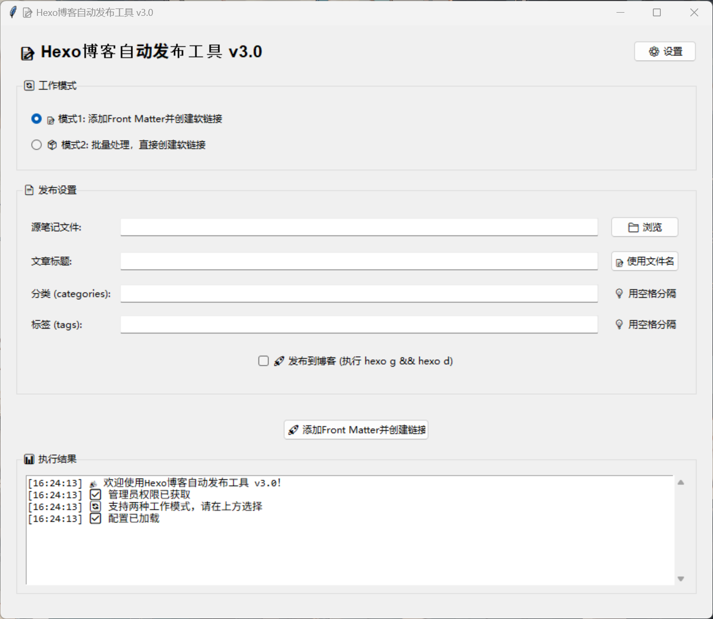Click the checkmark icon on 管理员权限已获取 line
Viewport: 713px width, 619px height.
click(95, 494)
